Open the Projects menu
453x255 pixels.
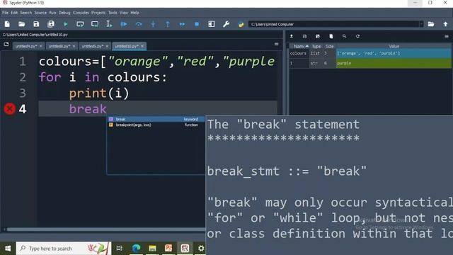click(98, 13)
